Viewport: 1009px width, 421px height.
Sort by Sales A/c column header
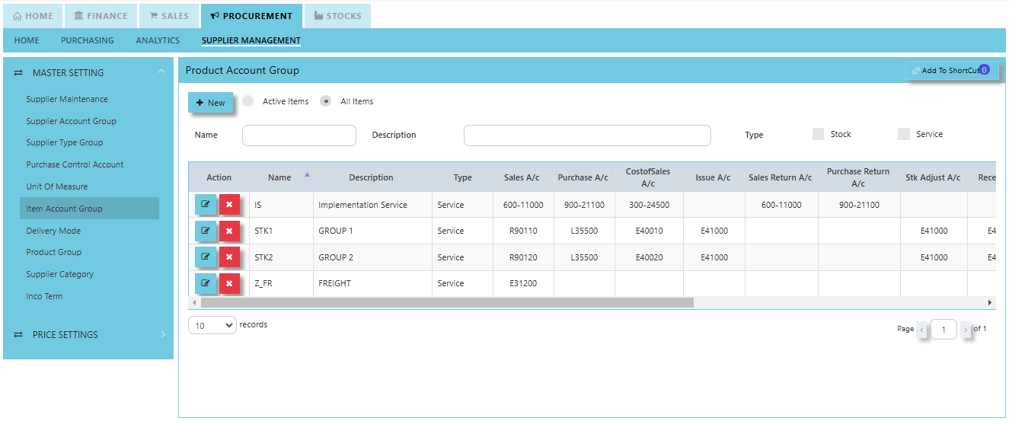[x=522, y=177]
